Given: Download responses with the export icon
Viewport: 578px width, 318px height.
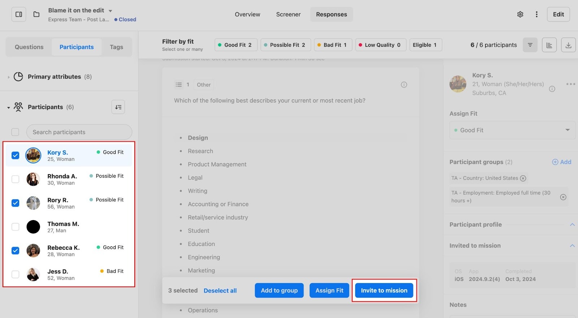Looking at the screenshot, I should (568, 45).
